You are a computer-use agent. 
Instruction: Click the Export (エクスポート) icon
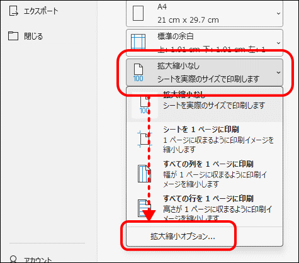click(14, 11)
